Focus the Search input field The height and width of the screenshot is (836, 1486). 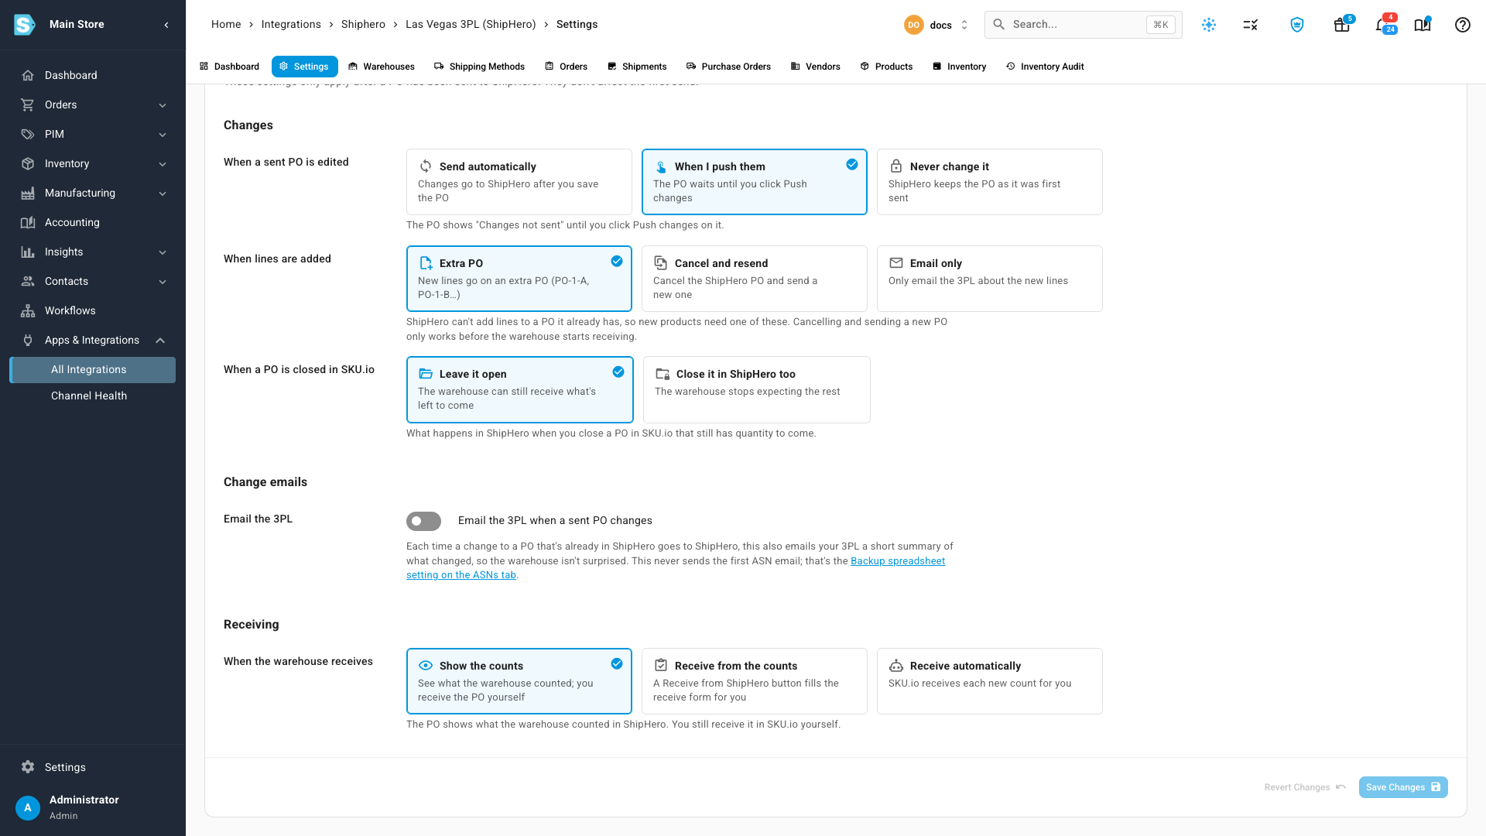coord(1083,25)
